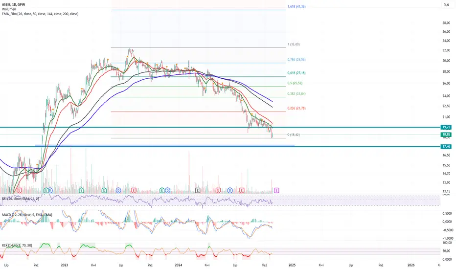
Task: Click the 19,73 horizontal line price label
Action: pyautogui.click(x=446, y=127)
